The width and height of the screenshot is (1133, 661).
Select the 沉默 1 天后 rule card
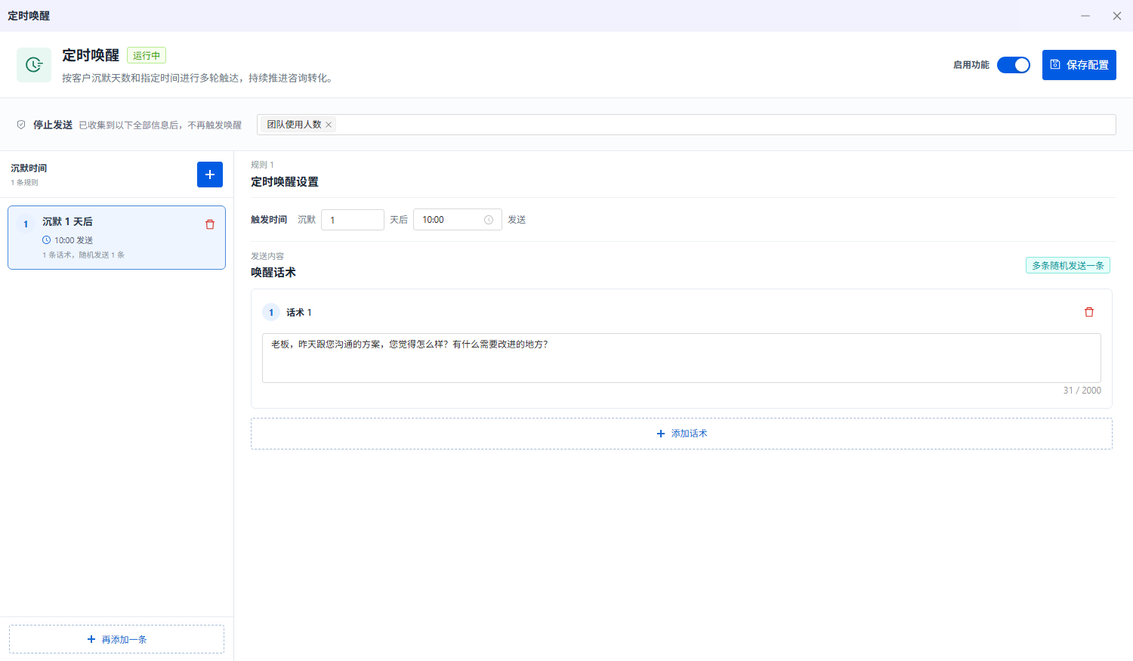(116, 237)
